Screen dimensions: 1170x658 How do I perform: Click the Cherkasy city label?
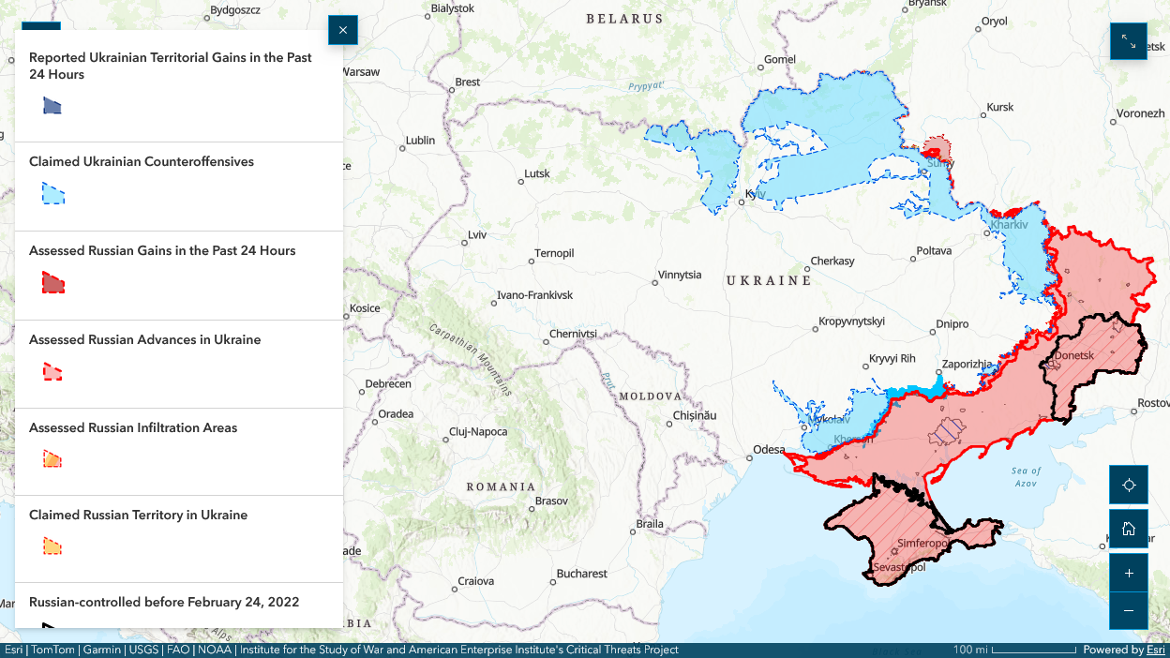(832, 261)
